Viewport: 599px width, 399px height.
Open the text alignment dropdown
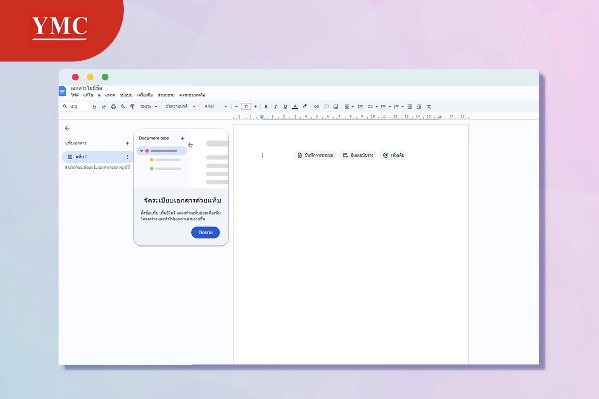pyautogui.click(x=349, y=106)
